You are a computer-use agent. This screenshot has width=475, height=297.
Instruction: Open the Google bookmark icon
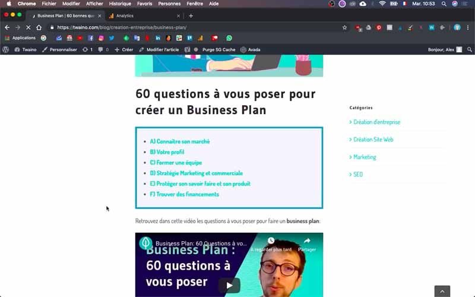tap(43, 38)
